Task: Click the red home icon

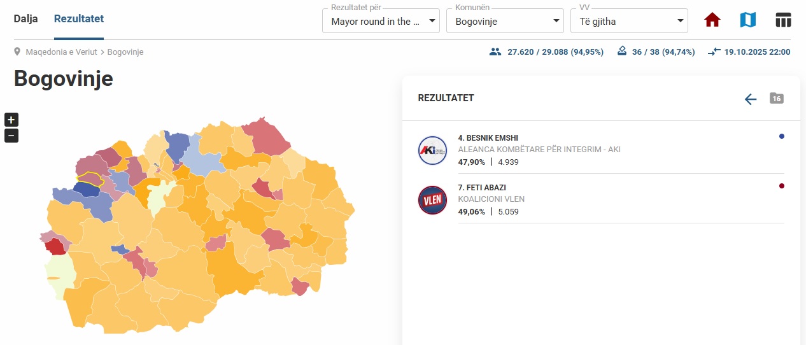Action: [712, 20]
